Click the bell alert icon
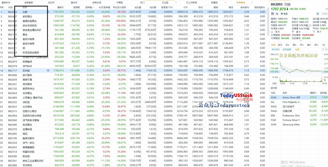The height and width of the screenshot is (167, 328). click(x=318, y=14)
